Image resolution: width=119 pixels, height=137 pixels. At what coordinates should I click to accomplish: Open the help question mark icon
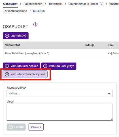[35, 24]
